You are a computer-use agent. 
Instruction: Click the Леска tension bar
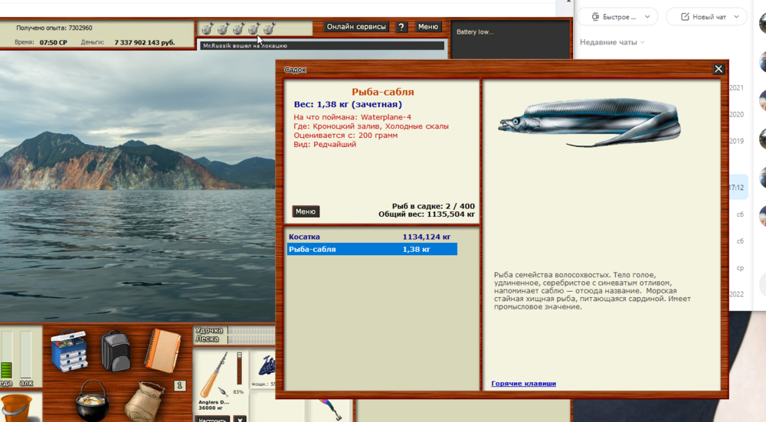(x=251, y=339)
